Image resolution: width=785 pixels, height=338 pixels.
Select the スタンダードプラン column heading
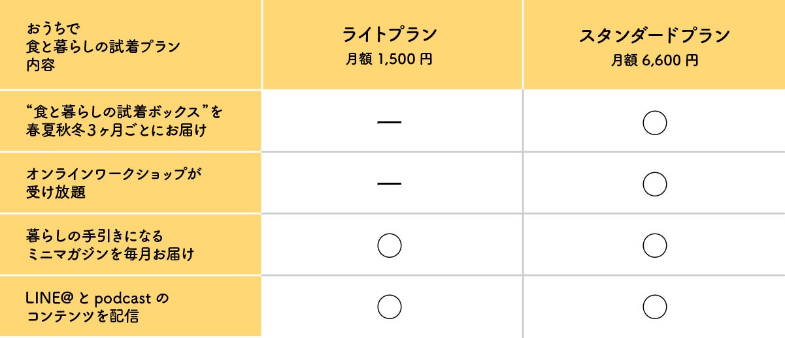(x=654, y=35)
